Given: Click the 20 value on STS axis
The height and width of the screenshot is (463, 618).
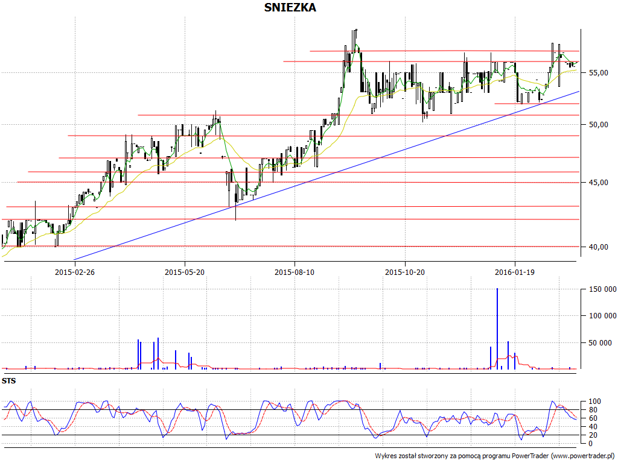Looking at the screenshot, I should (x=593, y=435).
